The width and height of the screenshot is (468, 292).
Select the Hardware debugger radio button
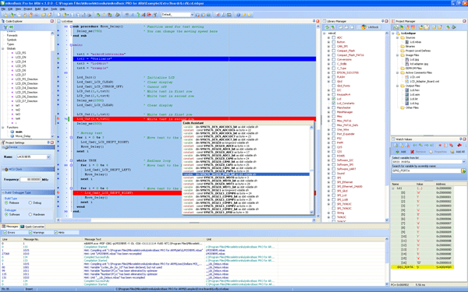[x=30, y=215]
